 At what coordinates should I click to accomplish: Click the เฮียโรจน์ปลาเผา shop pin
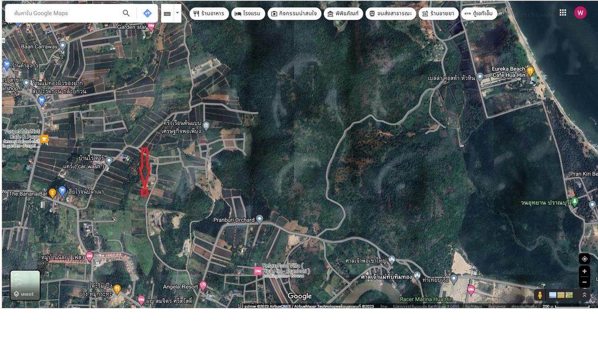click(x=62, y=191)
